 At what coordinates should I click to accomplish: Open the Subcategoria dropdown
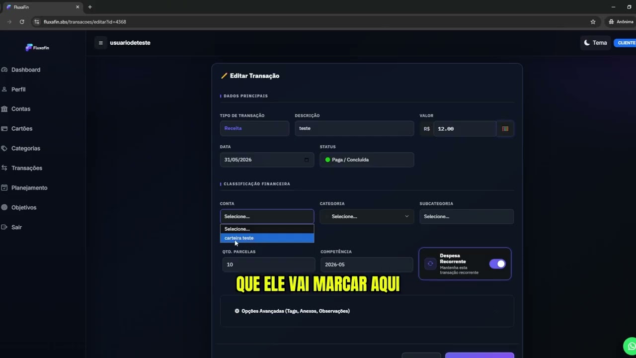[467, 216]
